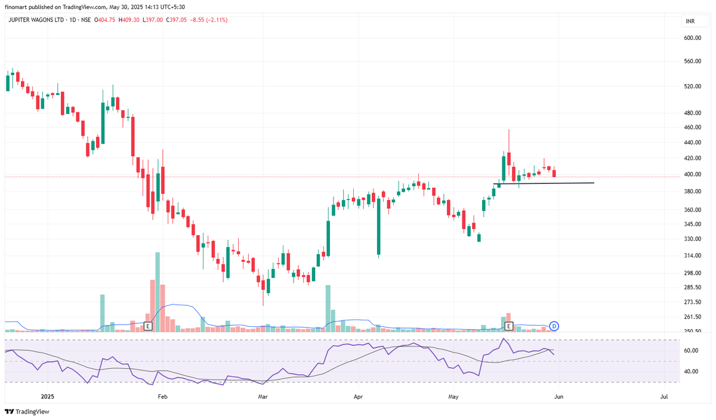Click the 360.00 price axis label
Viewport: 716px width, 420px height.
click(692, 210)
